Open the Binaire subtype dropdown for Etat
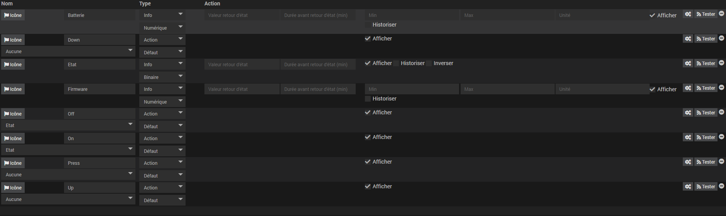Image resolution: width=726 pixels, height=216 pixels. click(x=162, y=77)
